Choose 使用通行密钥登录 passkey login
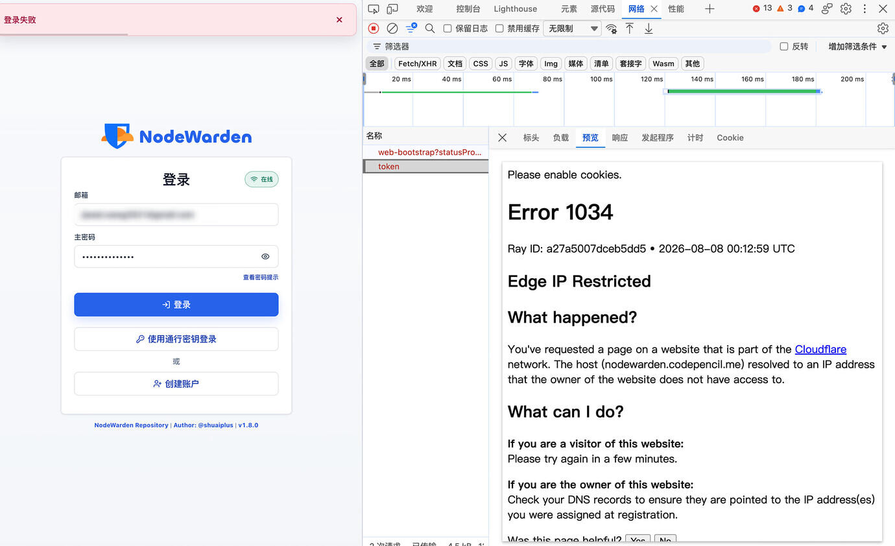 click(x=176, y=339)
